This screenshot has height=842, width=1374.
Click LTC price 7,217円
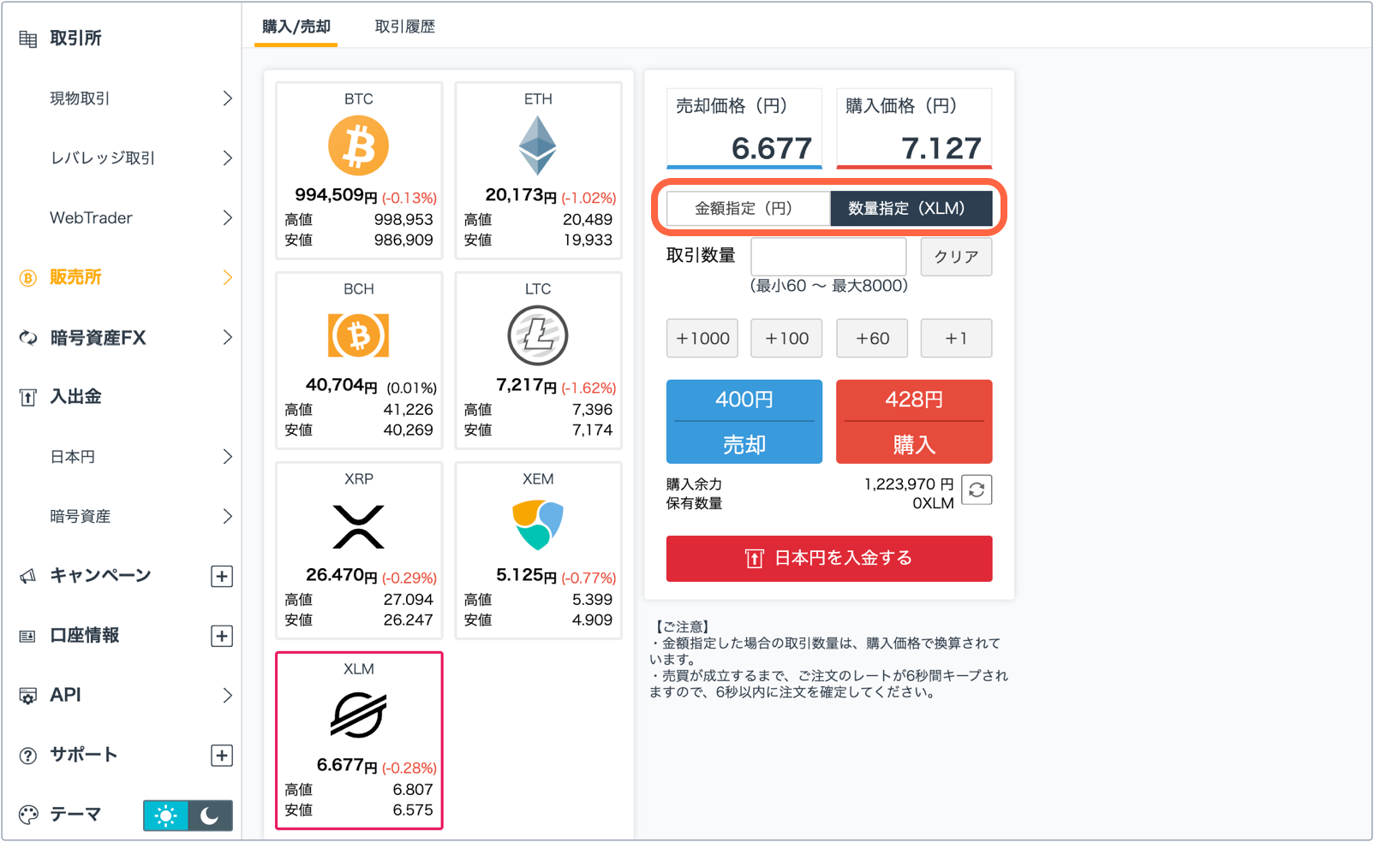click(526, 386)
